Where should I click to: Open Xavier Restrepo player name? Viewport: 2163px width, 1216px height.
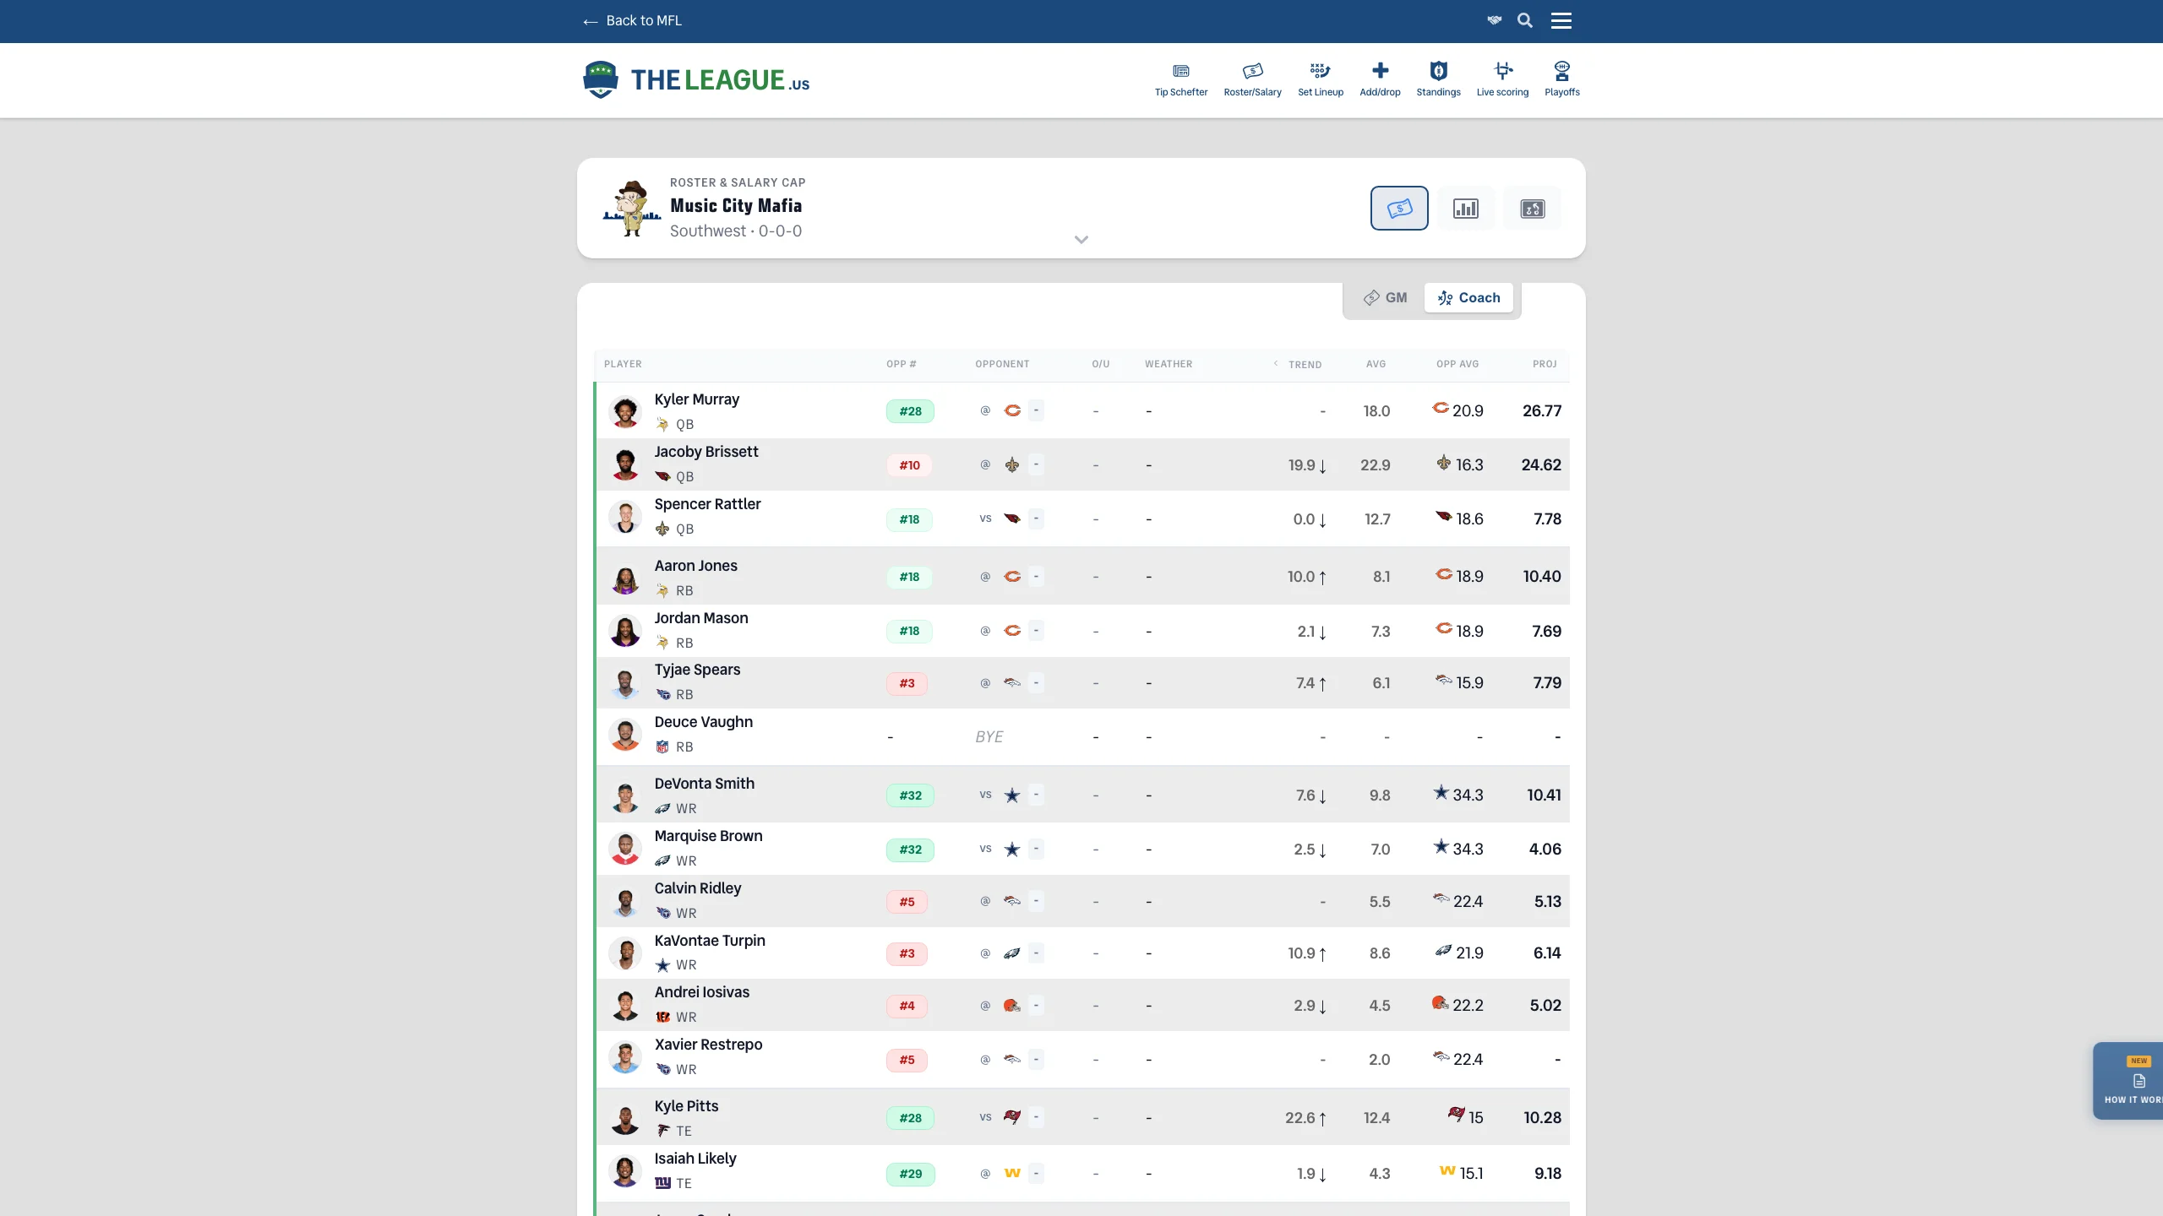708,1045
